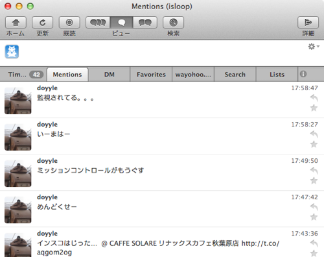Star the いーまはー tweet

[314, 144]
